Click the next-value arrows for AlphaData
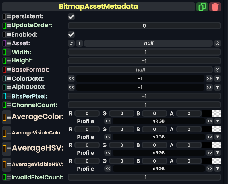This screenshot has height=184, width=228. [x=209, y=87]
